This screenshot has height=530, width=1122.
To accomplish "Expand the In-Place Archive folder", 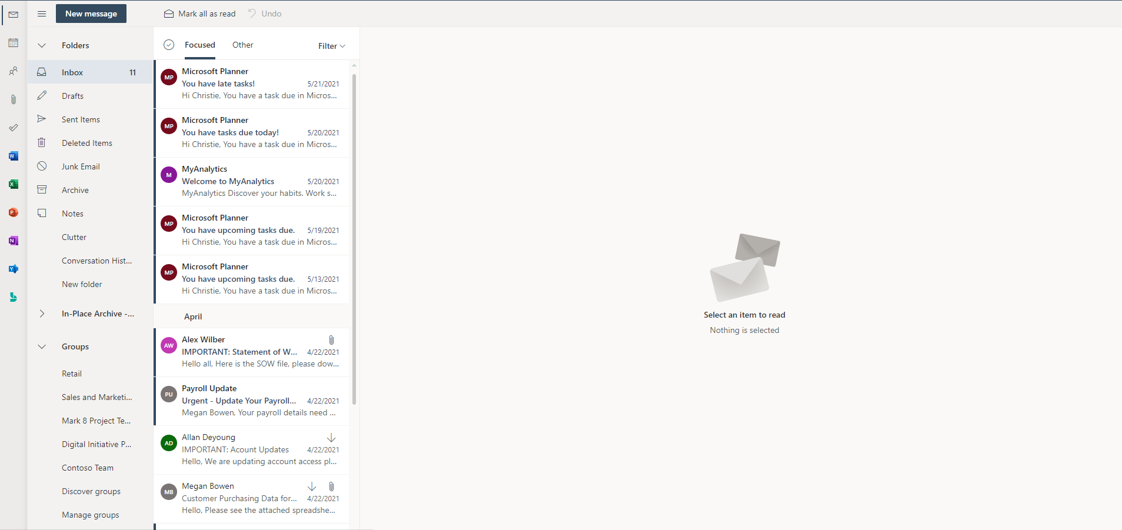I will pyautogui.click(x=42, y=314).
